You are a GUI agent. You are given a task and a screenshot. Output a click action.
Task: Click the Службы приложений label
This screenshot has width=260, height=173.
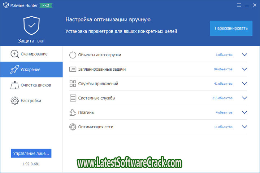98,84
